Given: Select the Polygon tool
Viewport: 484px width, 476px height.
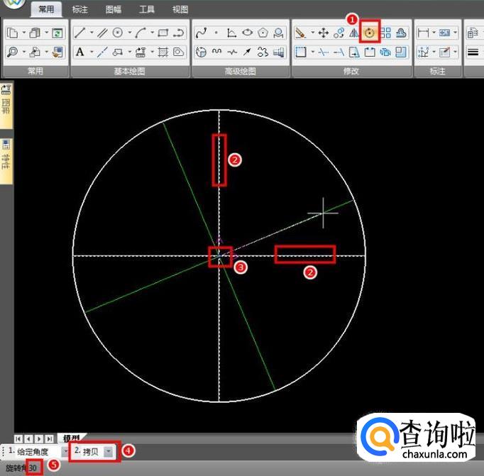Looking at the screenshot, I should pos(263,33).
